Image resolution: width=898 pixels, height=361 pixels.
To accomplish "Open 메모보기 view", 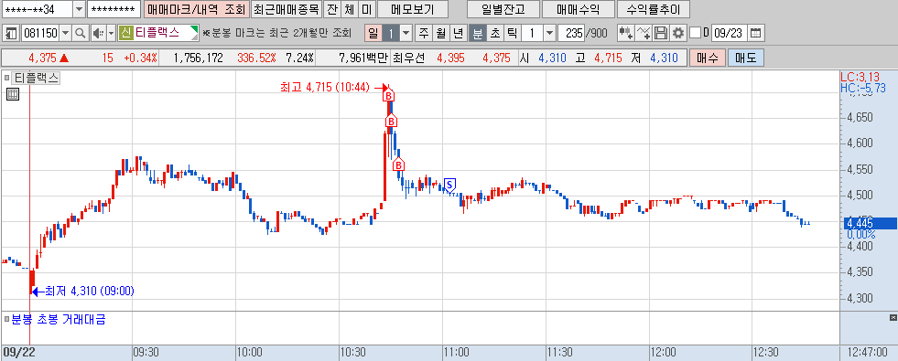I will [x=412, y=9].
